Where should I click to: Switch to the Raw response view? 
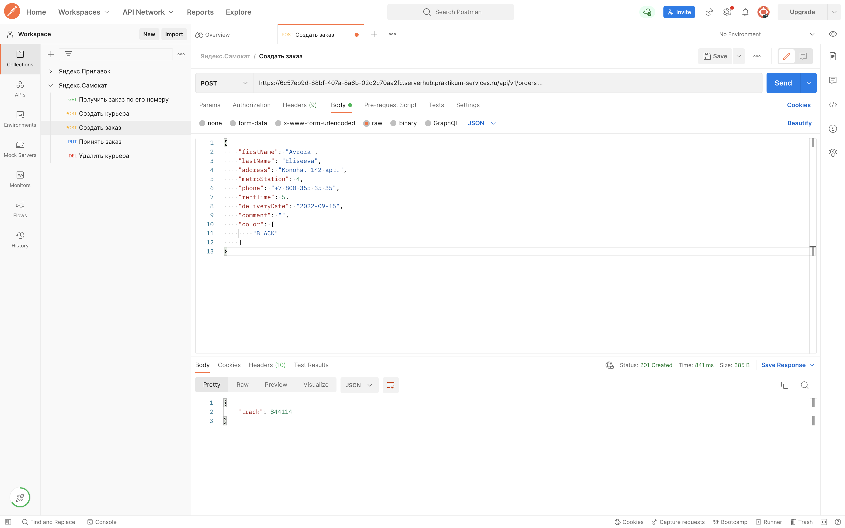point(242,384)
